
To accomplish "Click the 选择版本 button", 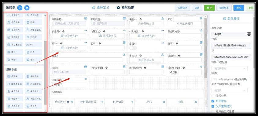I will tap(224, 8).
